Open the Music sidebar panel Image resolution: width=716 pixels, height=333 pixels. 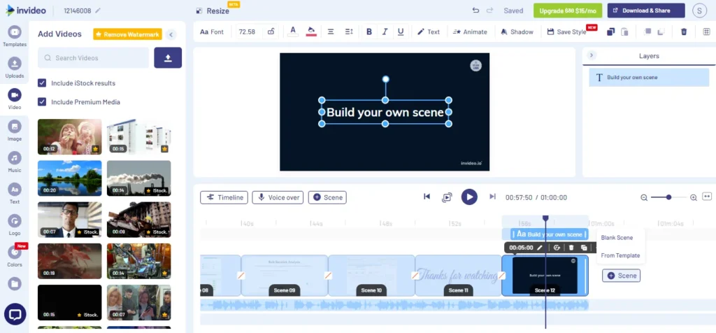pos(15,162)
